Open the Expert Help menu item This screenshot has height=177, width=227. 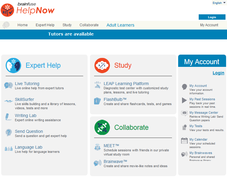[45, 25]
